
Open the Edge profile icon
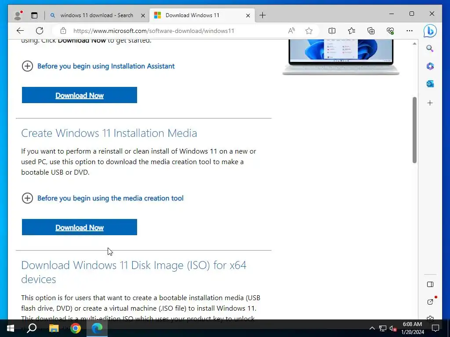pos(18,15)
